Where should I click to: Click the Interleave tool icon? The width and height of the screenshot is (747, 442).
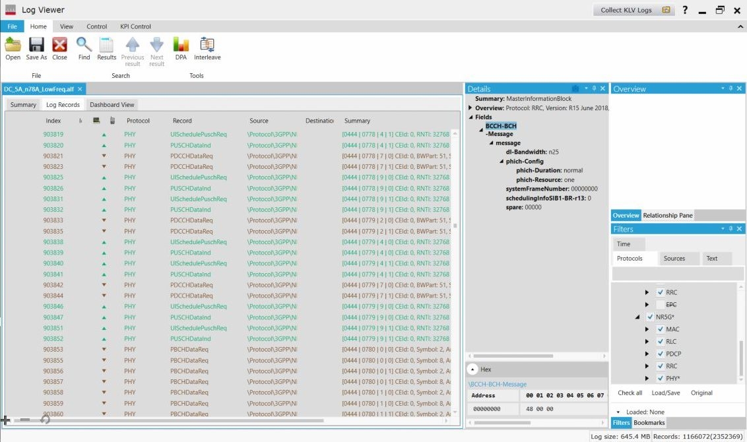[207, 45]
